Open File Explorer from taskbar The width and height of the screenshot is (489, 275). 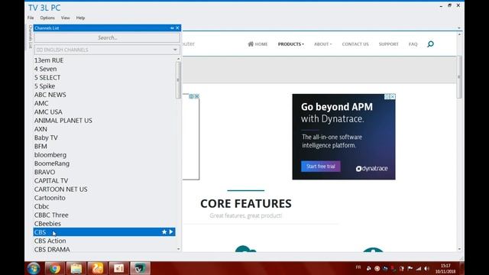pyautogui.click(x=76, y=268)
